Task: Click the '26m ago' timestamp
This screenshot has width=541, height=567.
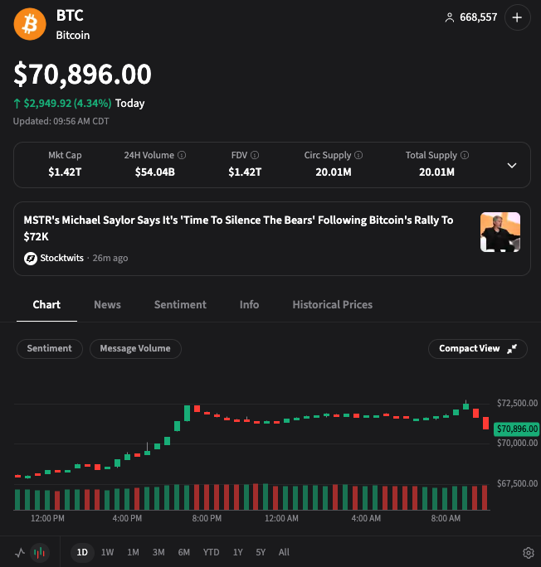Action: [110, 258]
